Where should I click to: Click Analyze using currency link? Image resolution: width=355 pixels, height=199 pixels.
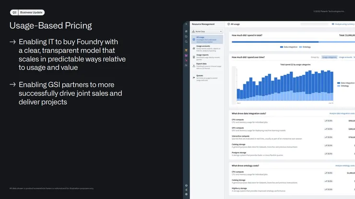343,24
